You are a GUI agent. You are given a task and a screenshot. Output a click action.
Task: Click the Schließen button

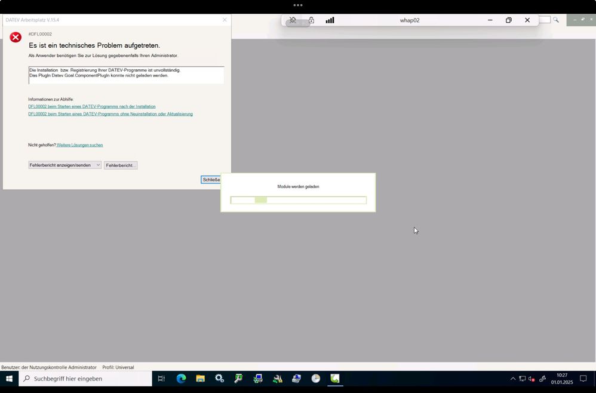pyautogui.click(x=211, y=180)
